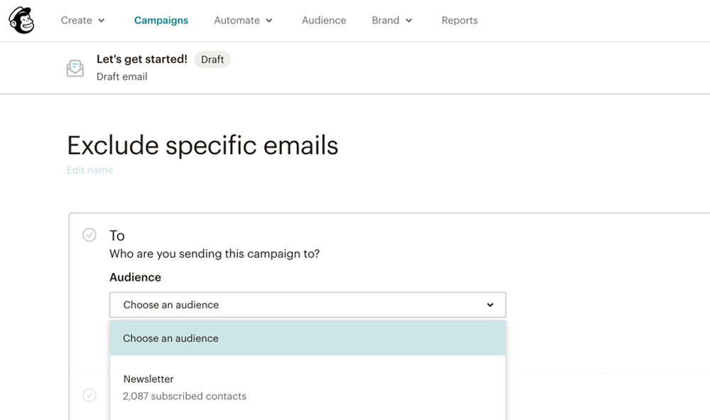Click the To section checkmark circle
Image resolution: width=710 pixels, height=420 pixels.
coord(89,235)
